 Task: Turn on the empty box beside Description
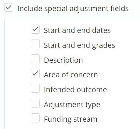[35, 59]
